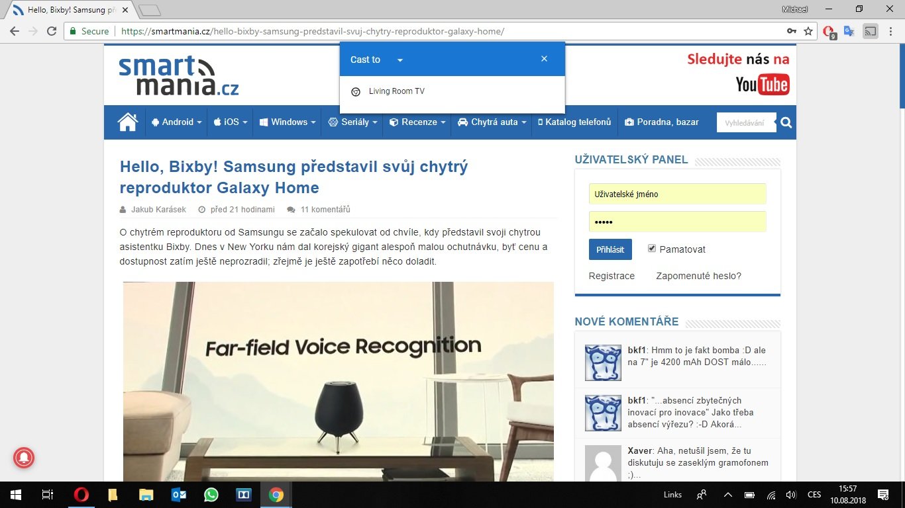The height and width of the screenshot is (508, 905).
Task: Click Zapomenuté heslo? link
Action: point(698,276)
